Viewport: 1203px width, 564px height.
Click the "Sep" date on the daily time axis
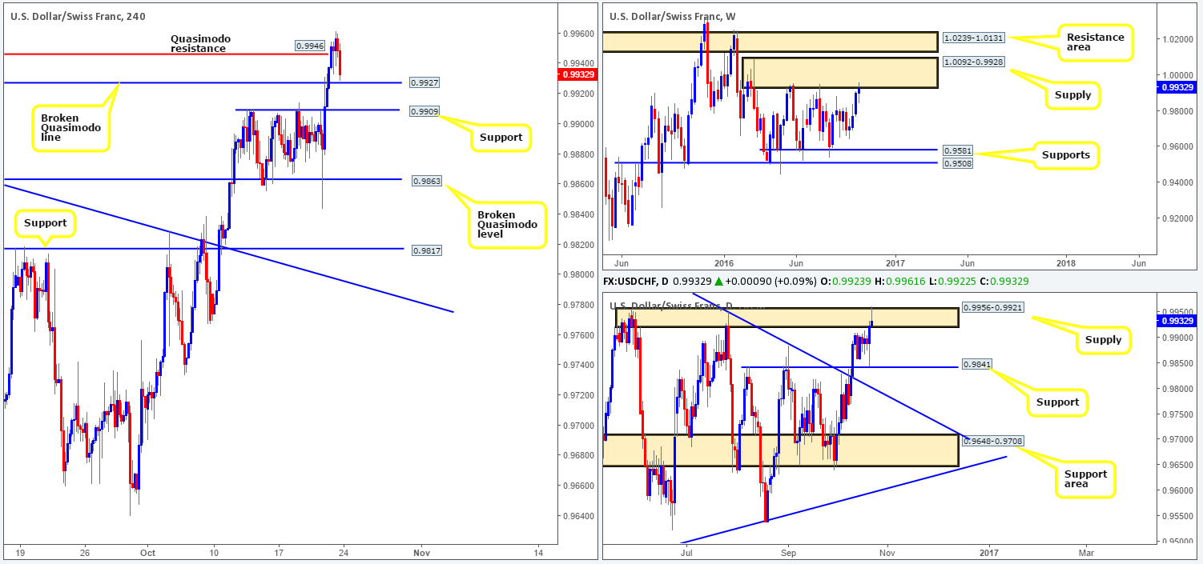pos(789,552)
